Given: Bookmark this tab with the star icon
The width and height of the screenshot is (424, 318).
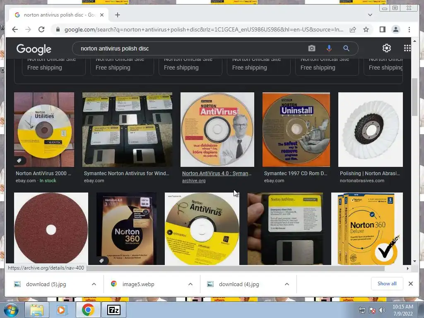Looking at the screenshot, I should pyautogui.click(x=366, y=29).
